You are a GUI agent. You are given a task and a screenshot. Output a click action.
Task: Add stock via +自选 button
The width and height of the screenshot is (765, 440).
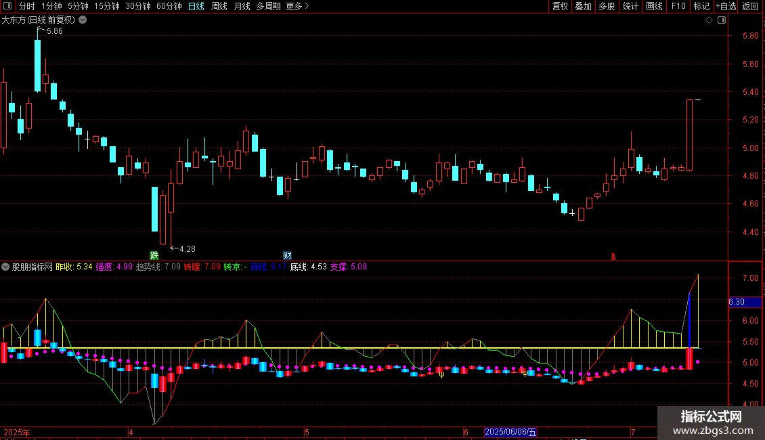[726, 6]
